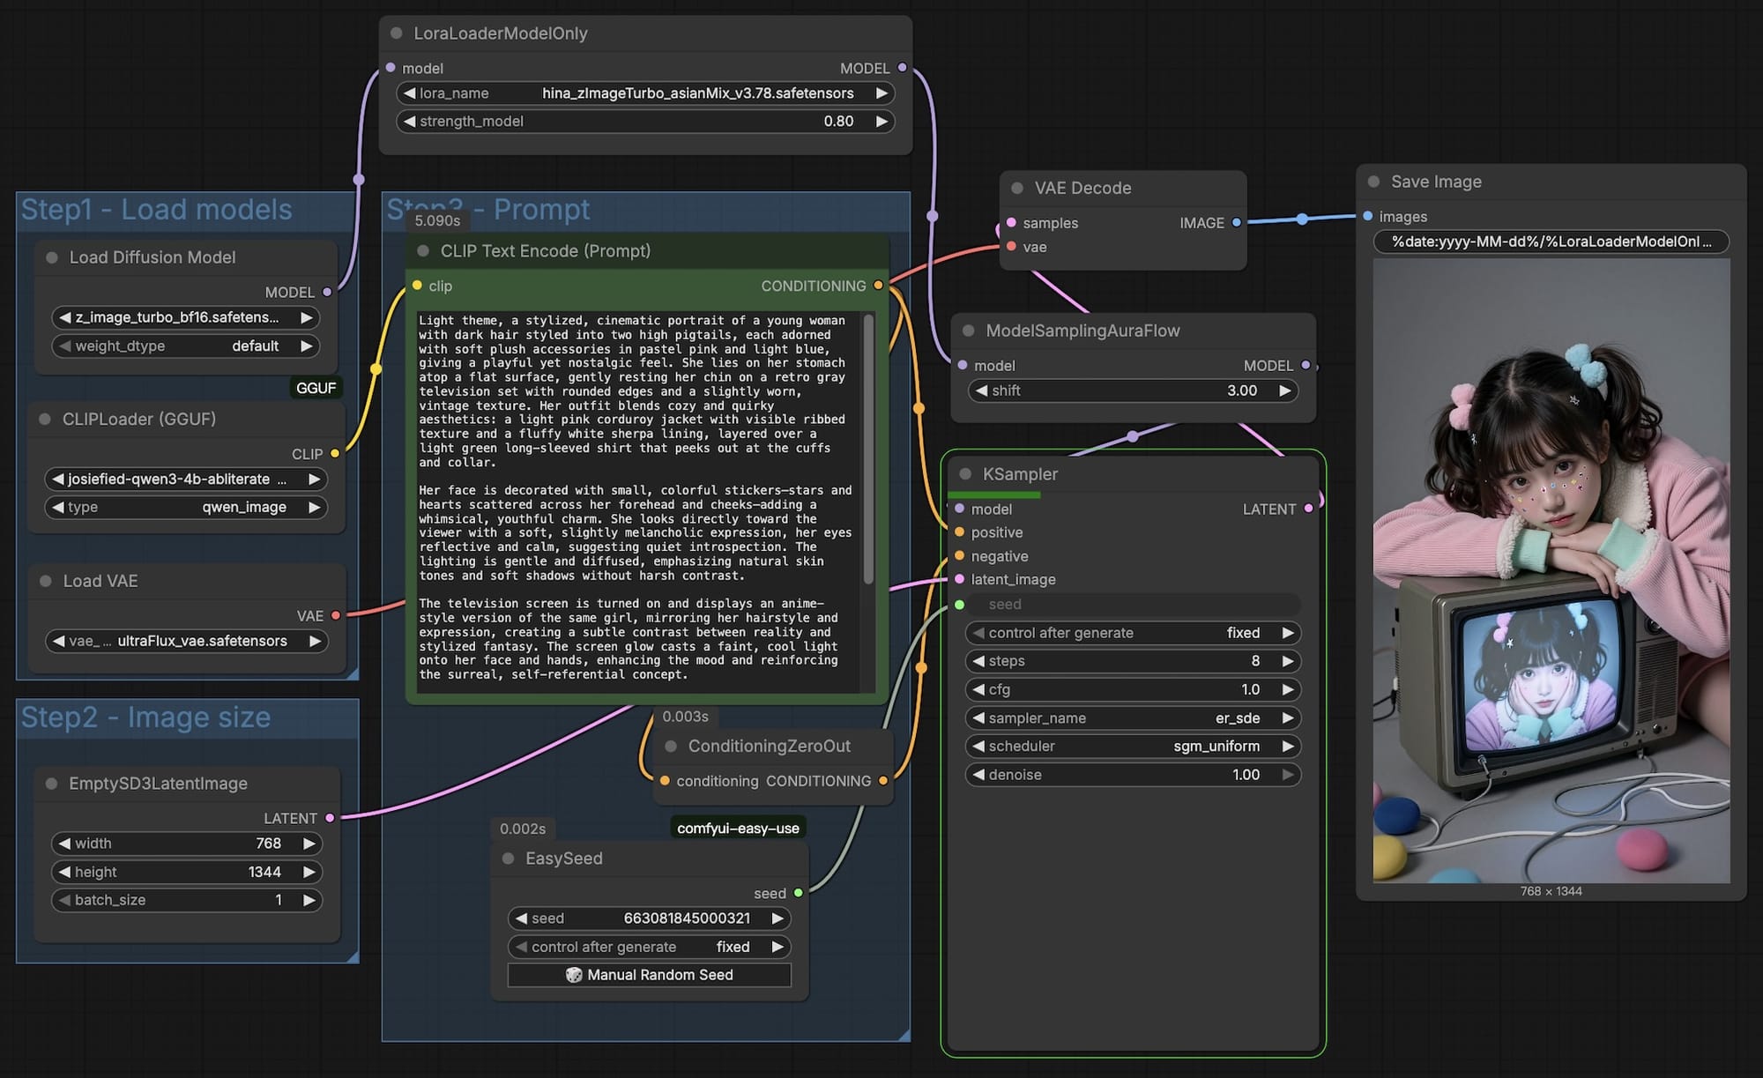1763x1078 pixels.
Task: Collapse the KSampler node via its header dot
Action: pos(965,474)
